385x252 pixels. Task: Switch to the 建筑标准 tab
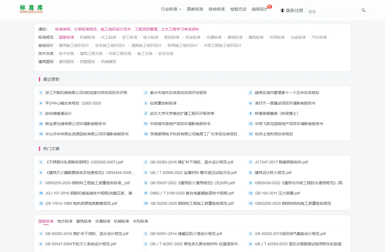point(84,221)
